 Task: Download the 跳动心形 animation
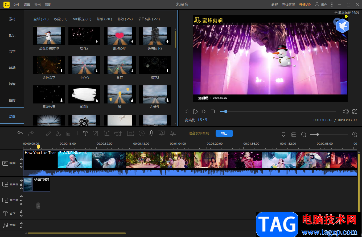click(x=132, y=41)
